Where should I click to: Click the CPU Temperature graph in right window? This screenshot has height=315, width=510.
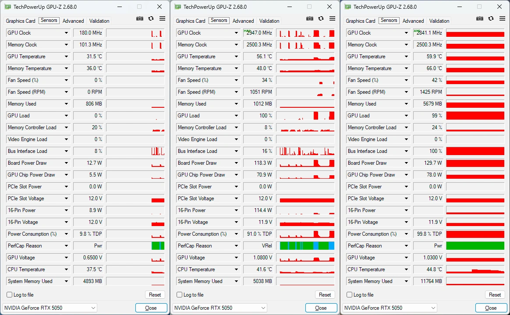pos(475,269)
